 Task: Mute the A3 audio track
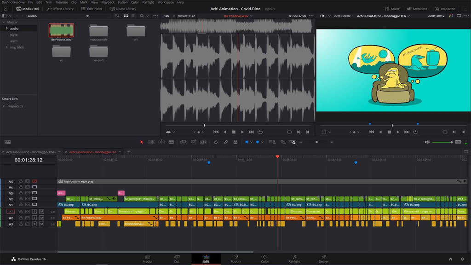41,224
